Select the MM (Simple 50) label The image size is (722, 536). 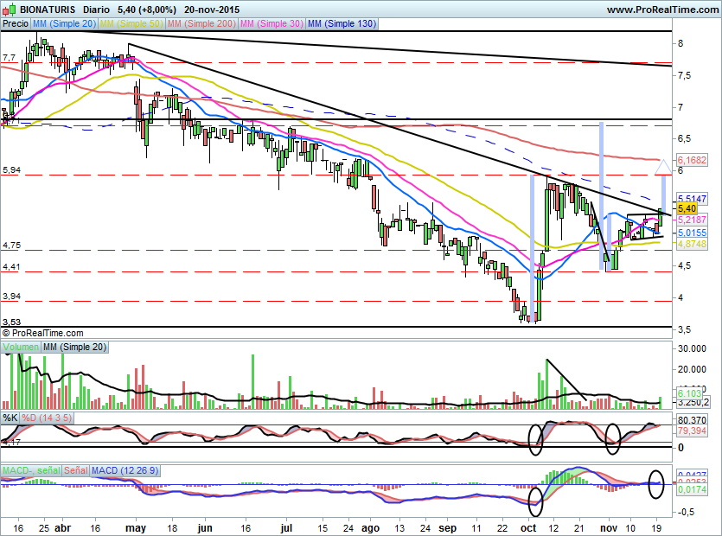131,23
